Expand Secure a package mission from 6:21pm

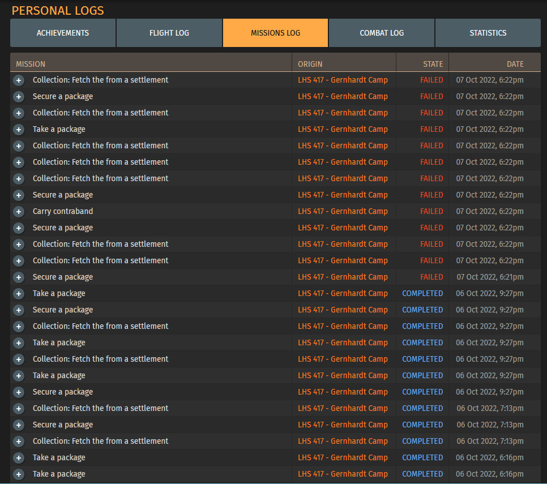(19, 277)
